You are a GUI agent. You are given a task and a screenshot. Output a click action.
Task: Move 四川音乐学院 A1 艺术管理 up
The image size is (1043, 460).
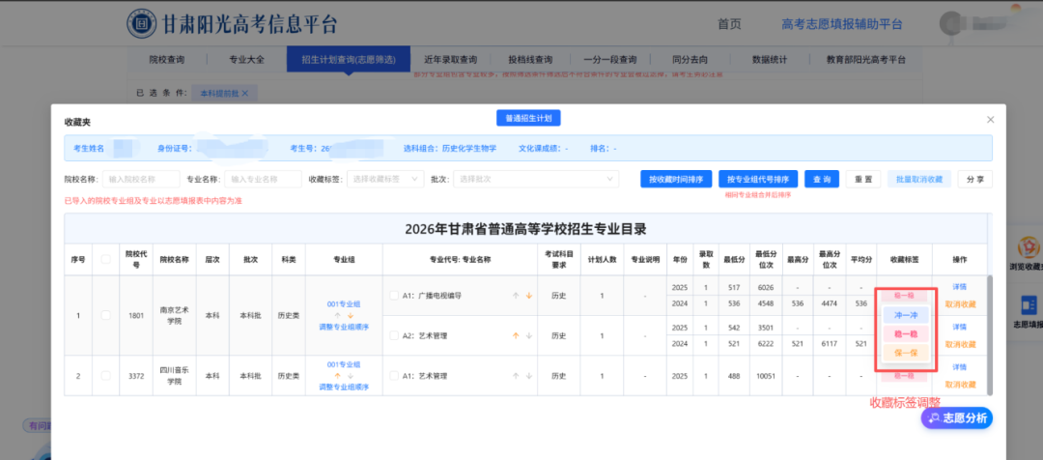click(515, 376)
